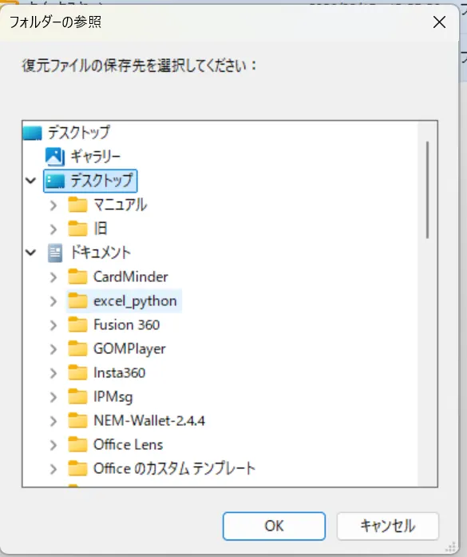Click the GOMPlayer folder icon
This screenshot has width=467, height=557.
tap(77, 348)
